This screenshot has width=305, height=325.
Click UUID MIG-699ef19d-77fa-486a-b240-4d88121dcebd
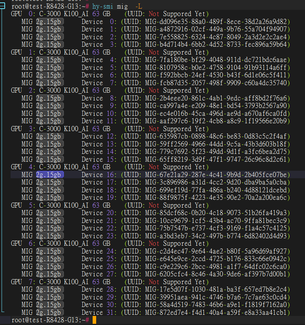pos(216,190)
